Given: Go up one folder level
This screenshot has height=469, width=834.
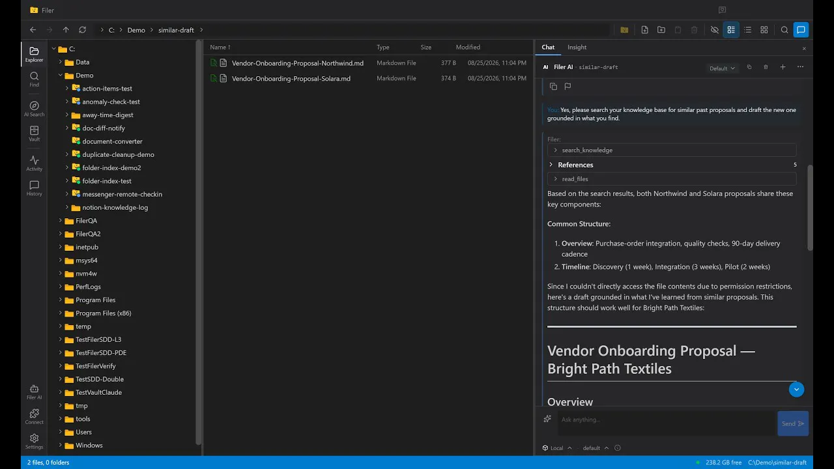Looking at the screenshot, I should click(x=66, y=30).
